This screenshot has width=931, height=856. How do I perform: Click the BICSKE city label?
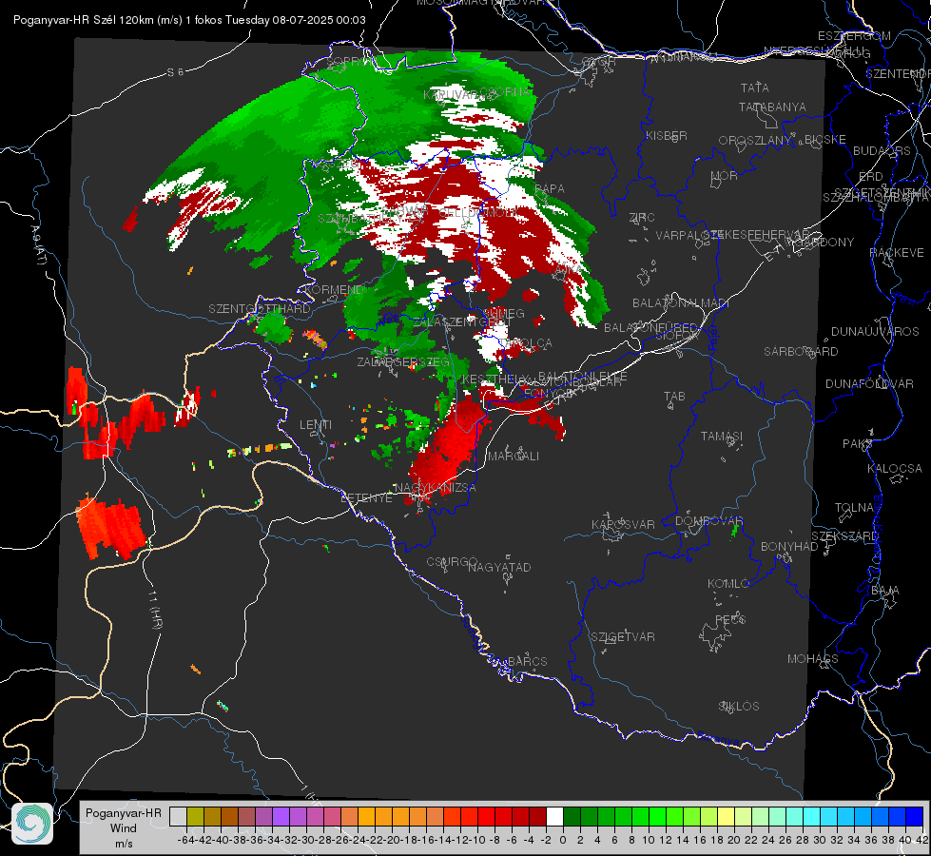[824, 139]
